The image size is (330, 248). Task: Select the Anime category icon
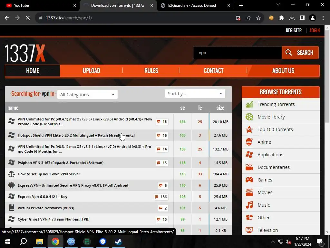click(x=249, y=142)
